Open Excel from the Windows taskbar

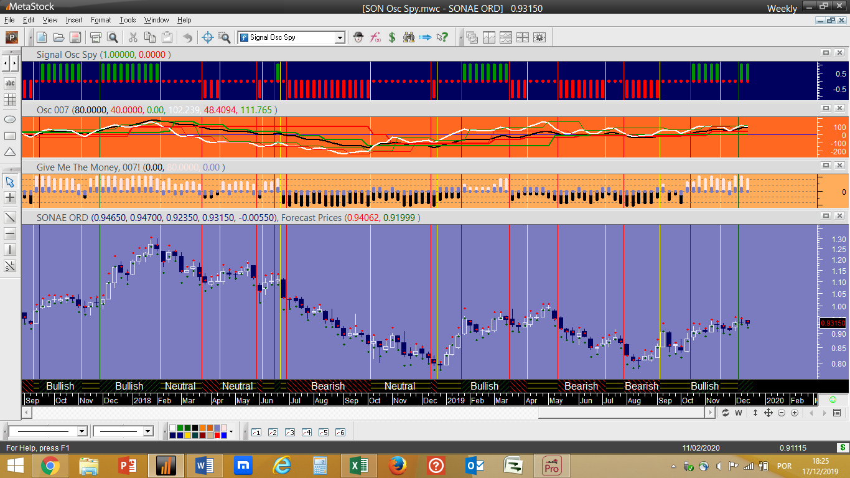[358, 466]
